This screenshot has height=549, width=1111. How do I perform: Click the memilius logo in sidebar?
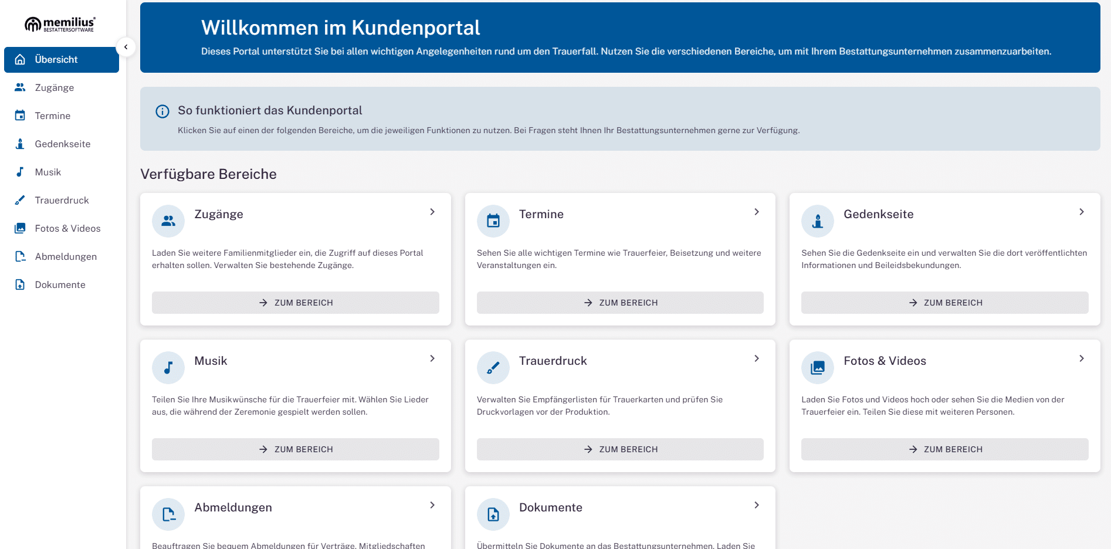(60, 24)
